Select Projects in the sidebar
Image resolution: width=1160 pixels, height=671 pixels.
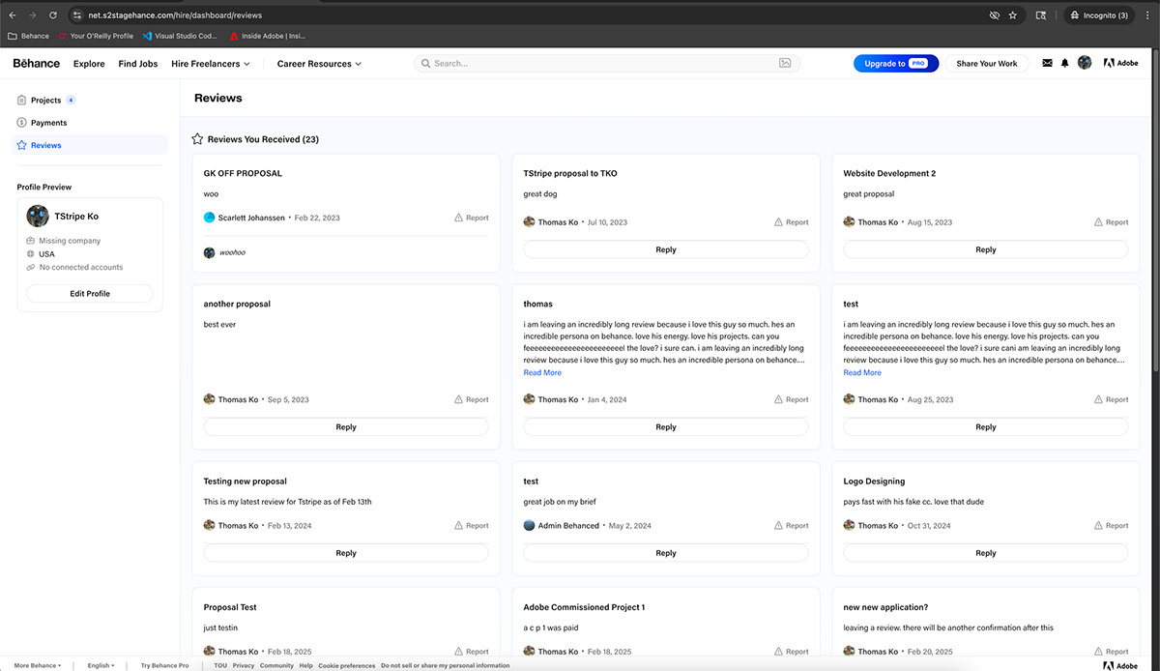(x=45, y=101)
